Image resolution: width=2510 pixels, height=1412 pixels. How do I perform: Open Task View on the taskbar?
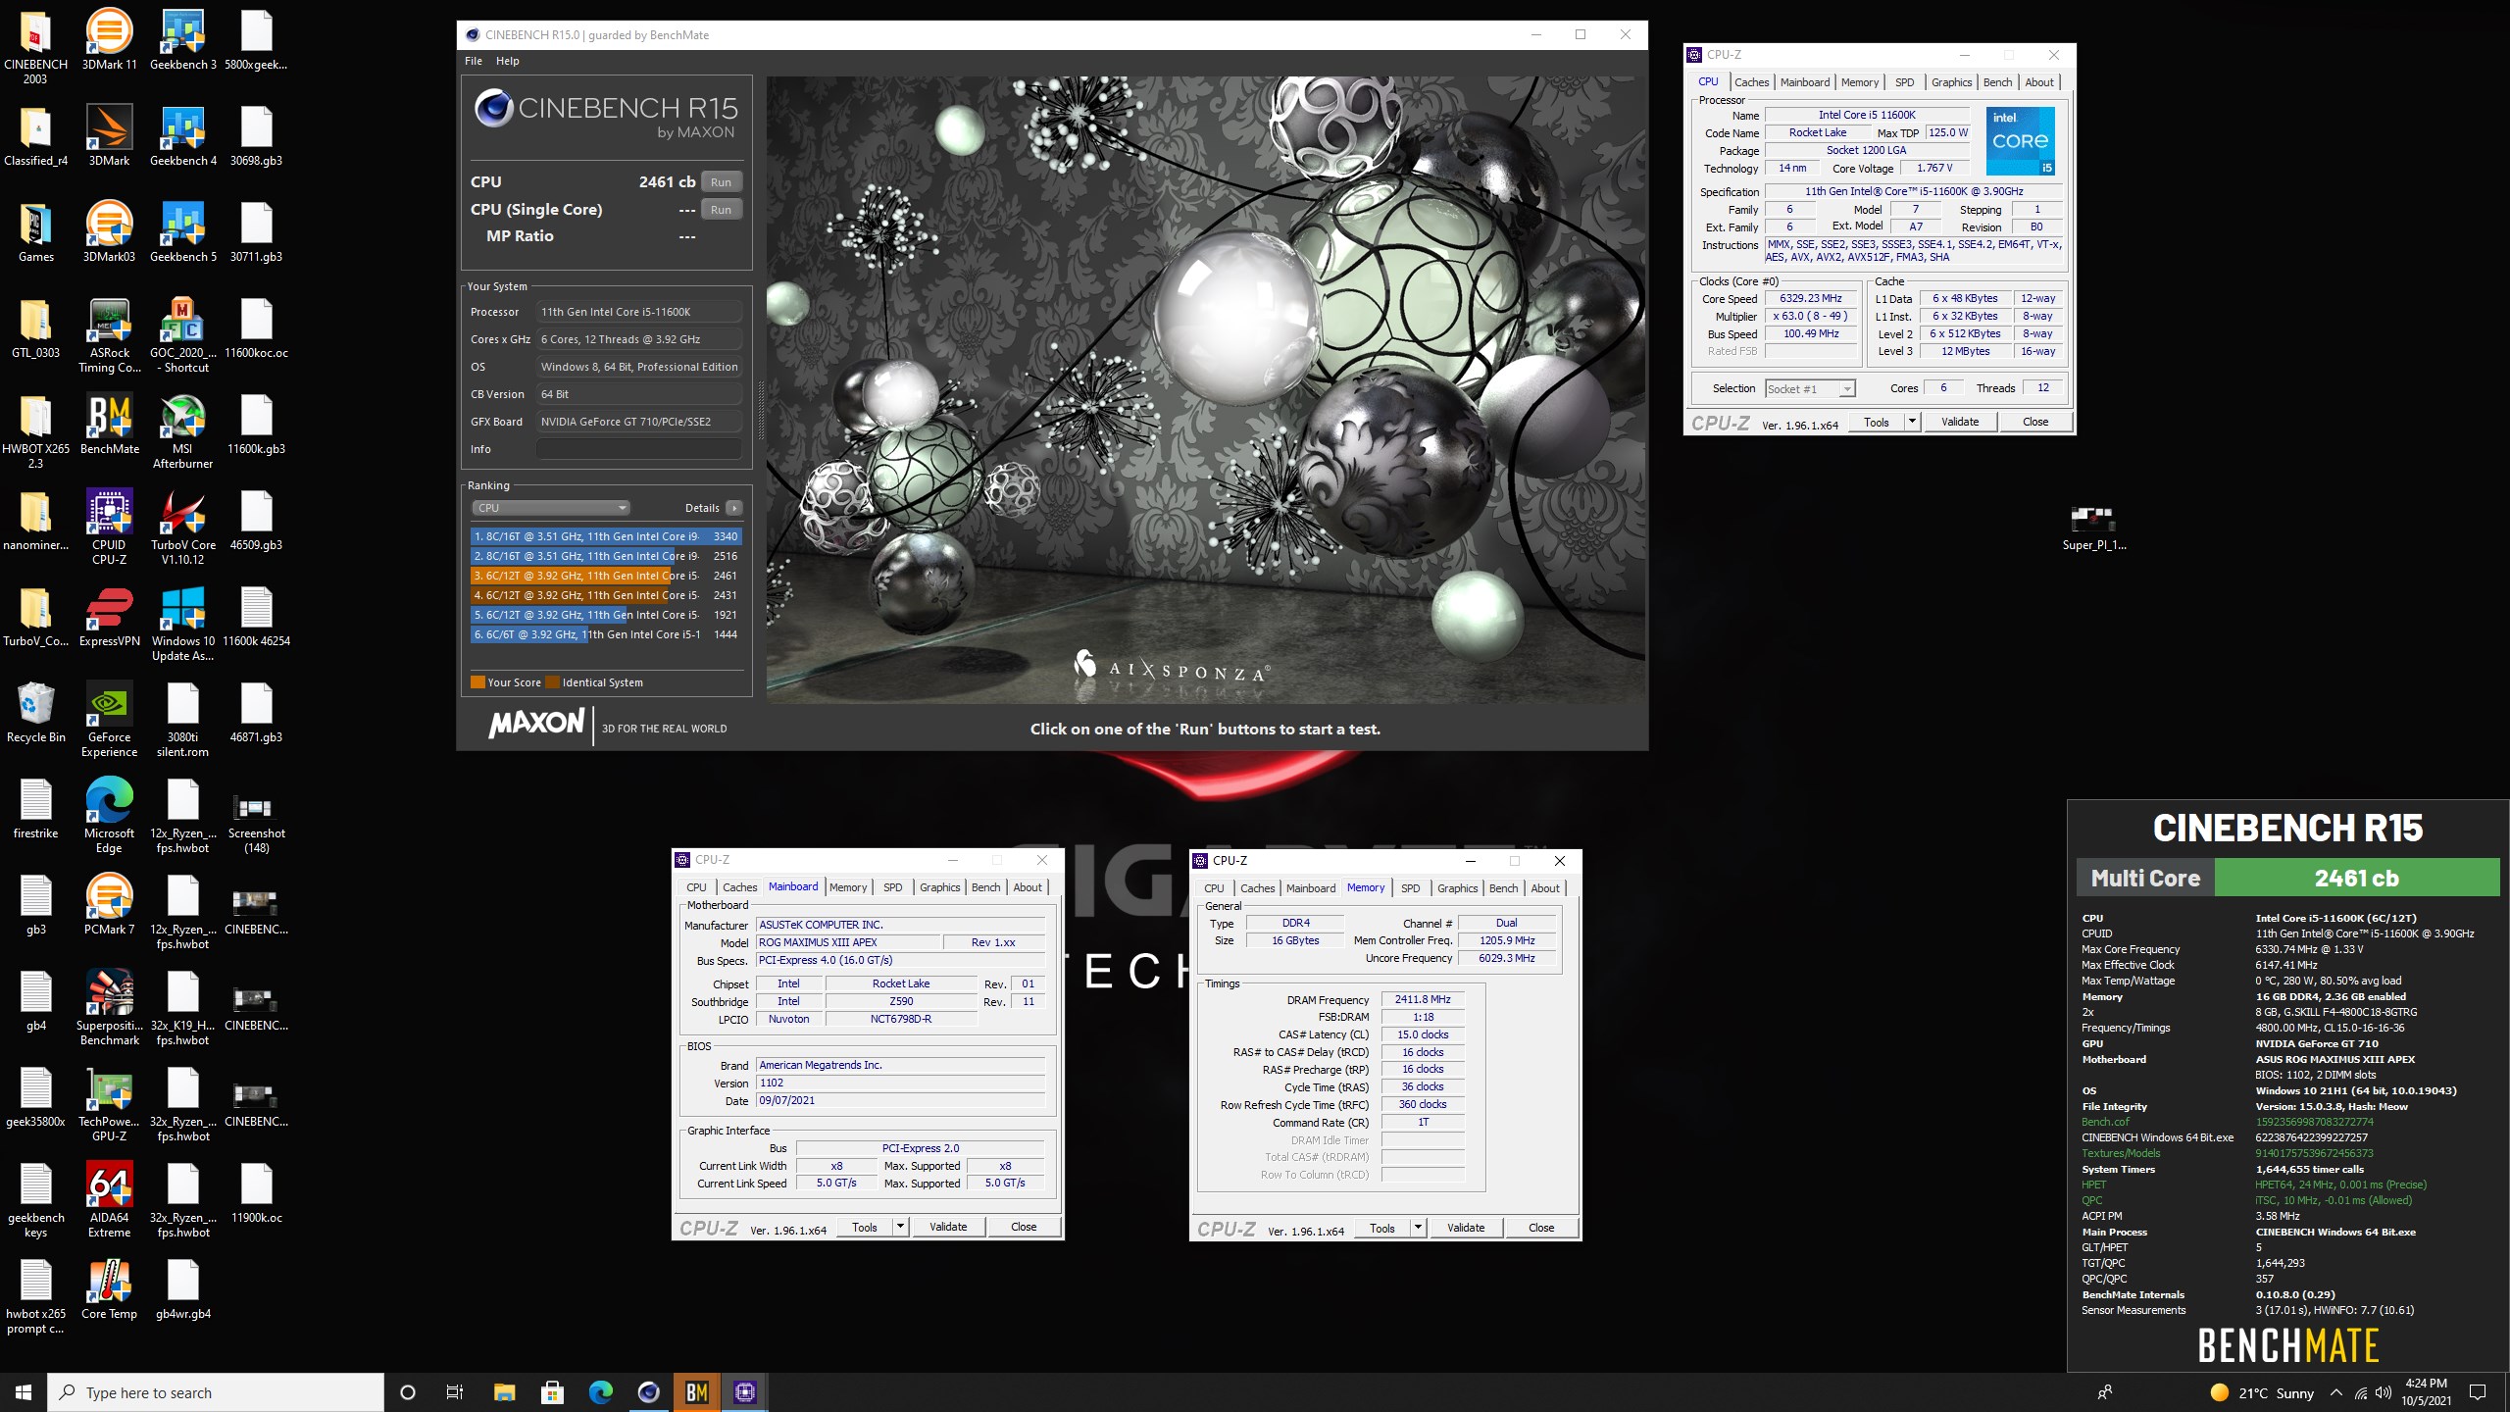(x=455, y=1391)
